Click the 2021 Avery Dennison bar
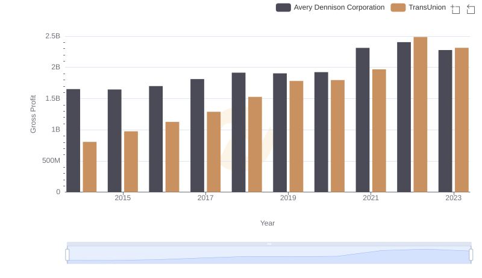The width and height of the screenshot is (482, 278). pos(363,120)
